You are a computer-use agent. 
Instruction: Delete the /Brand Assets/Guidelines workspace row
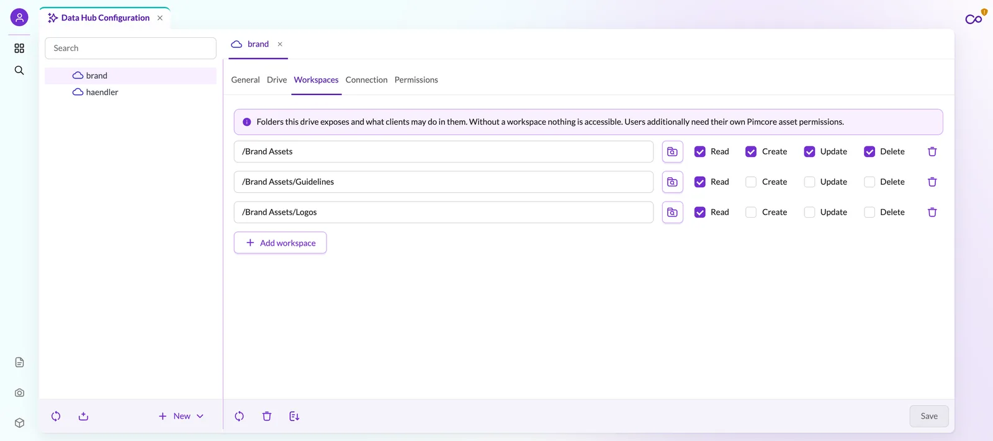932,182
